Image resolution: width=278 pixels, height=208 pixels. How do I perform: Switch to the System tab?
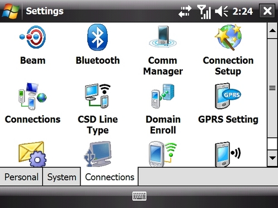(62, 177)
